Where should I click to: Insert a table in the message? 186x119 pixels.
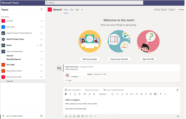coord(155,94)
